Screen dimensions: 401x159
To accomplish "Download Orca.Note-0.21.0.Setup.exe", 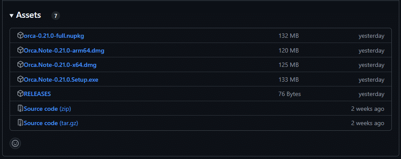I will (x=61, y=79).
